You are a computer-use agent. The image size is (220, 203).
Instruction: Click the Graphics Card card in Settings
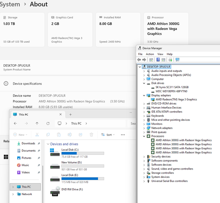pos(70,30)
